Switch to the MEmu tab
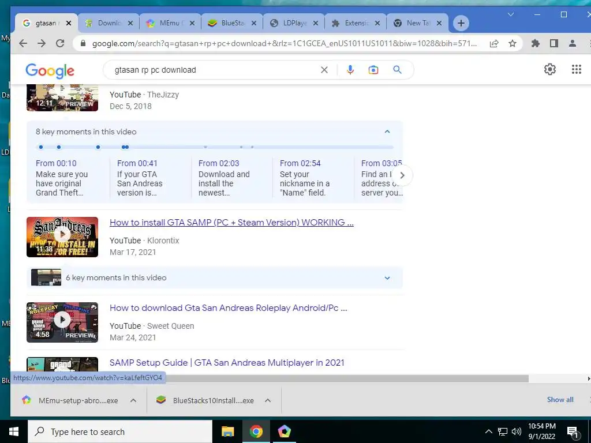The height and width of the screenshot is (443, 591). (170, 23)
